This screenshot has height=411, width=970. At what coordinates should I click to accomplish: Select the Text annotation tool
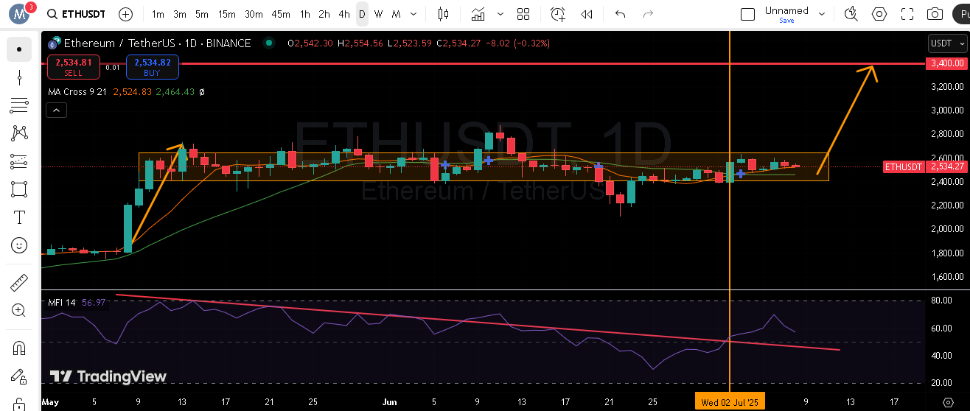coord(19,217)
